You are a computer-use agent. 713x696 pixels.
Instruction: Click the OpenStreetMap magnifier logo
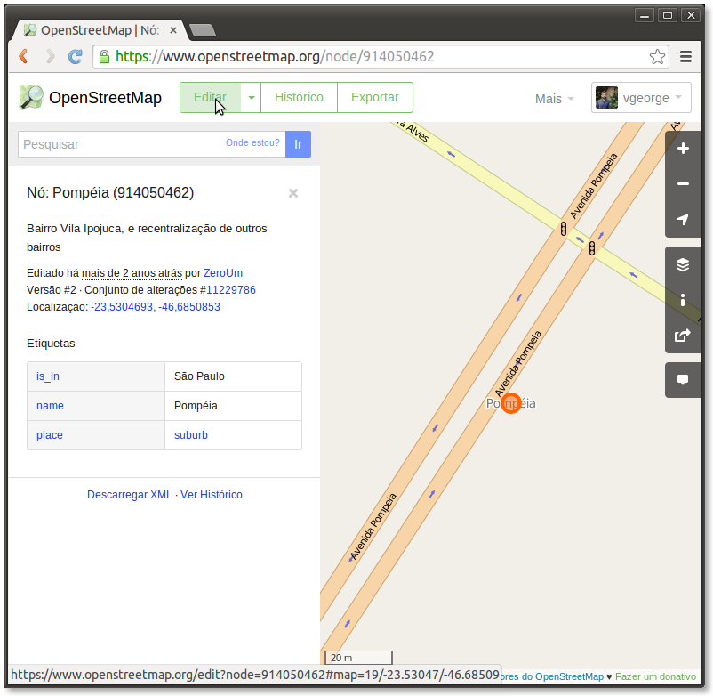tap(30, 97)
